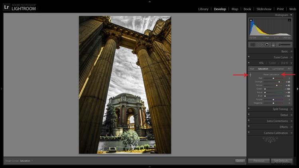Switch HSL panel to B&W mode
Image resolution: width=299 pixels, height=168 pixels.
tap(285, 63)
